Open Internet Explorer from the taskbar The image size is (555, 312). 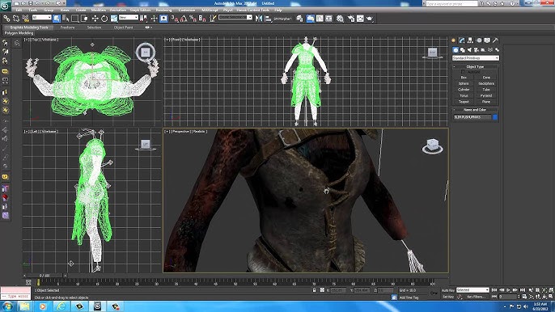[x=61, y=306]
